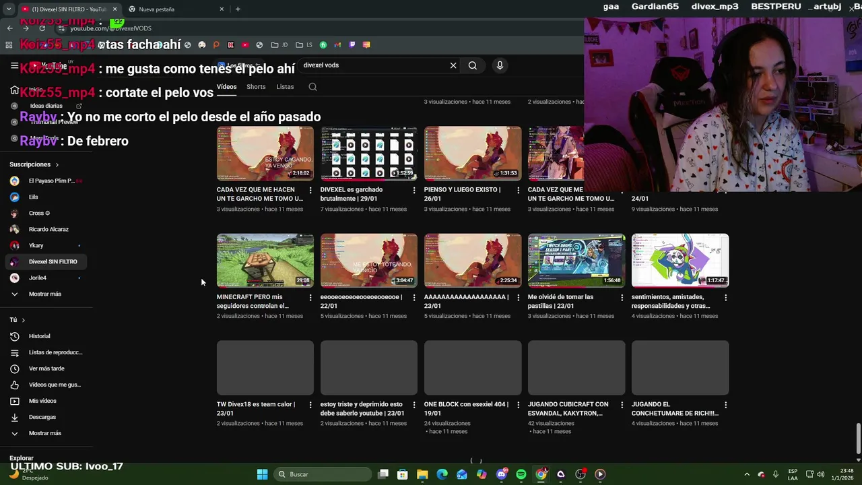This screenshot has width=862, height=485.
Task: Open options menu for MINECRAFT PERO video
Action: (310, 298)
